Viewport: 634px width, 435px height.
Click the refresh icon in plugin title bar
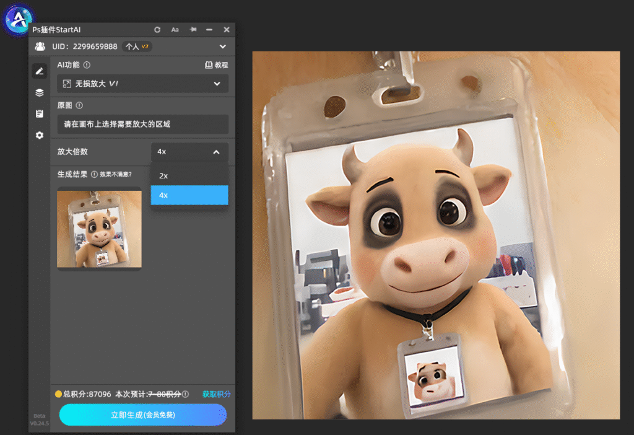(x=157, y=30)
